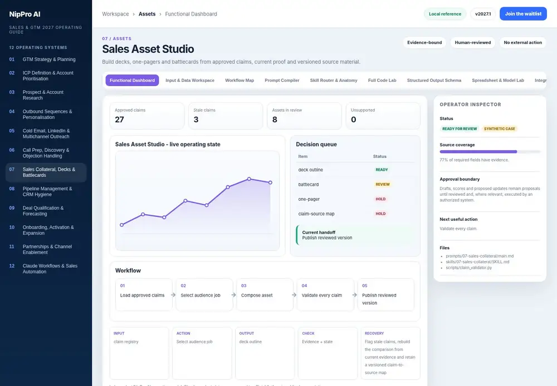Open ICP Definition & Account Prioritisation
557x386 pixels.
coord(46,76)
